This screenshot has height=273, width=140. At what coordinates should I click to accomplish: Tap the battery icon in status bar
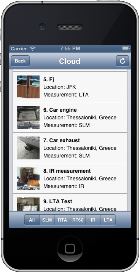pyautogui.click(x=126, y=48)
